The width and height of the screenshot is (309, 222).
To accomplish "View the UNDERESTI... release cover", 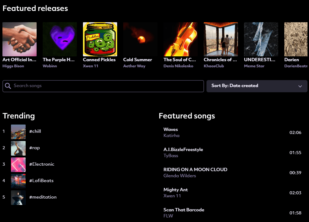I will pos(261,39).
